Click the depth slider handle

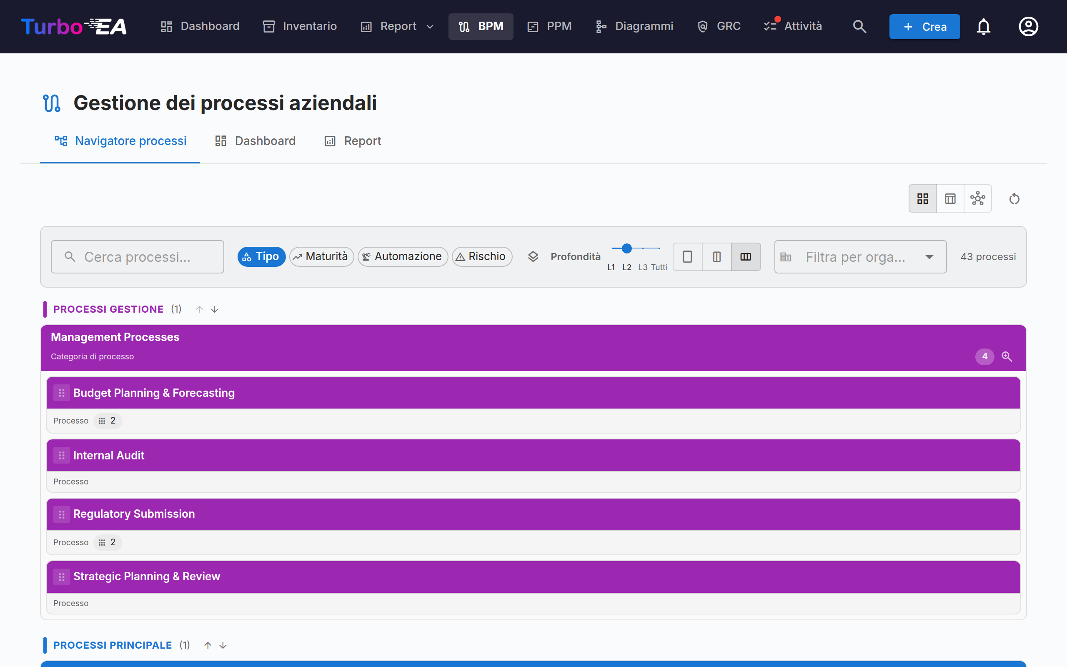point(626,249)
